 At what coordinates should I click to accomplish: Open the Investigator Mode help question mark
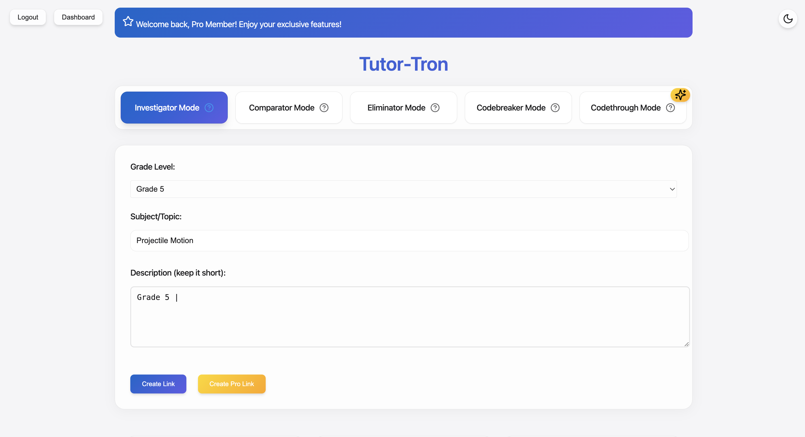pyautogui.click(x=209, y=108)
